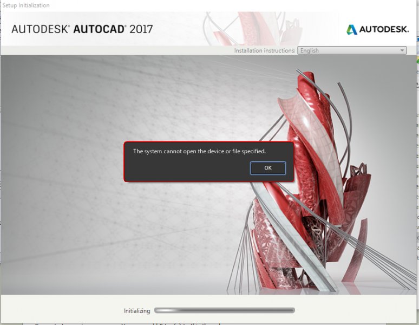419x325 pixels.
Task: Click OK in the error dialog
Action: 268,168
